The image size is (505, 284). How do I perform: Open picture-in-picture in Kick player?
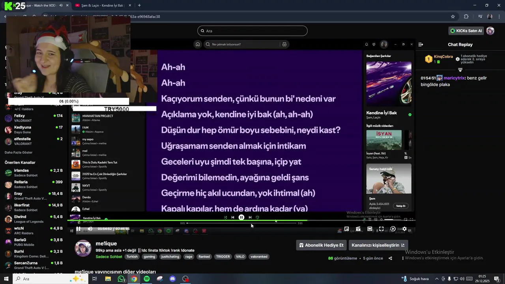tap(346, 229)
